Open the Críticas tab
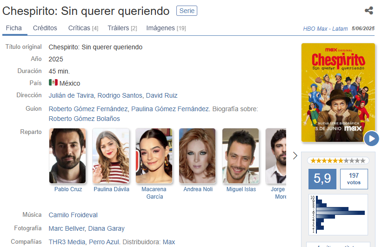 (x=83, y=28)
